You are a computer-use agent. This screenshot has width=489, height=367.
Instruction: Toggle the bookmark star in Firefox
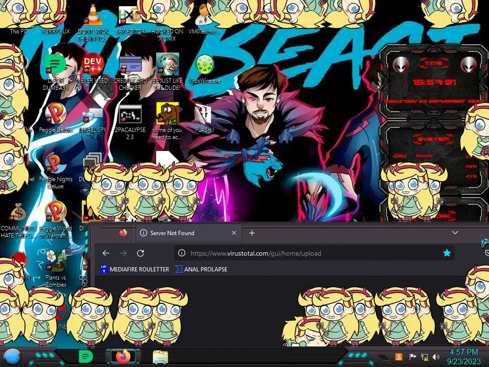pyautogui.click(x=447, y=253)
